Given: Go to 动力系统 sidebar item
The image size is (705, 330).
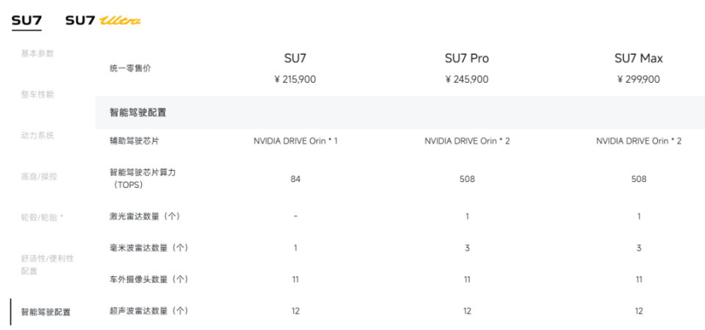Looking at the screenshot, I should coord(37,136).
